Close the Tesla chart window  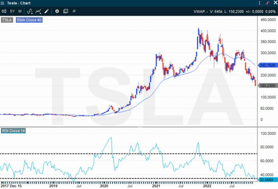coord(275,3)
